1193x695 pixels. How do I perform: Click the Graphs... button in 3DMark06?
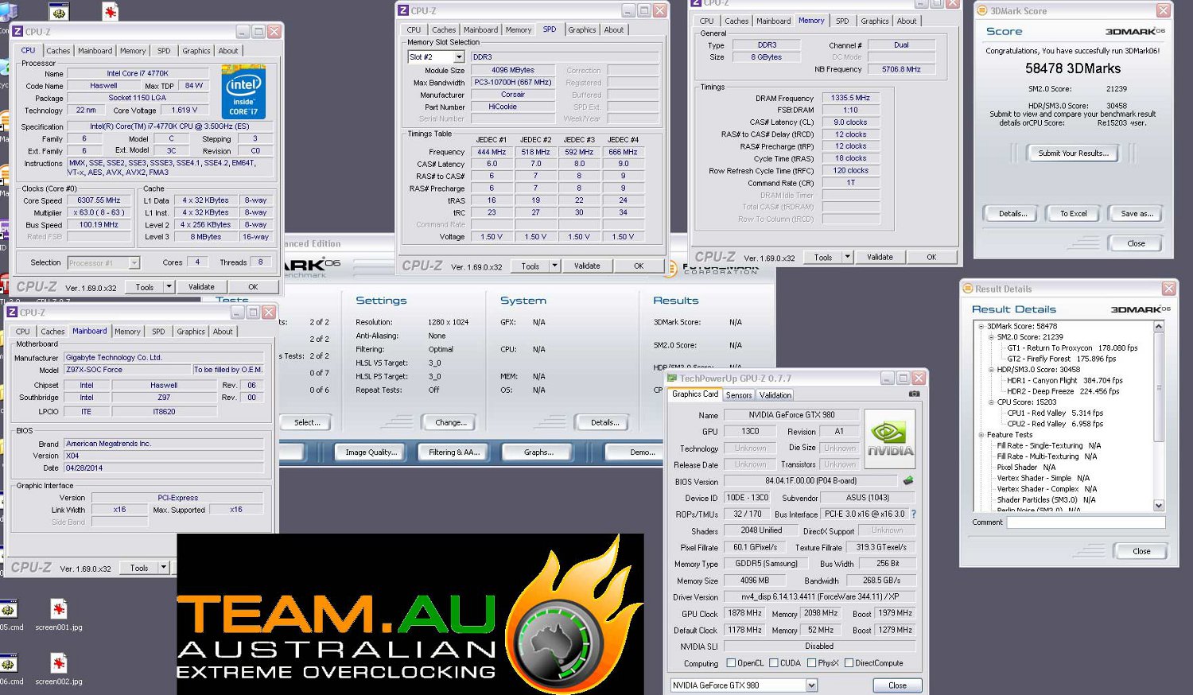[x=538, y=452]
